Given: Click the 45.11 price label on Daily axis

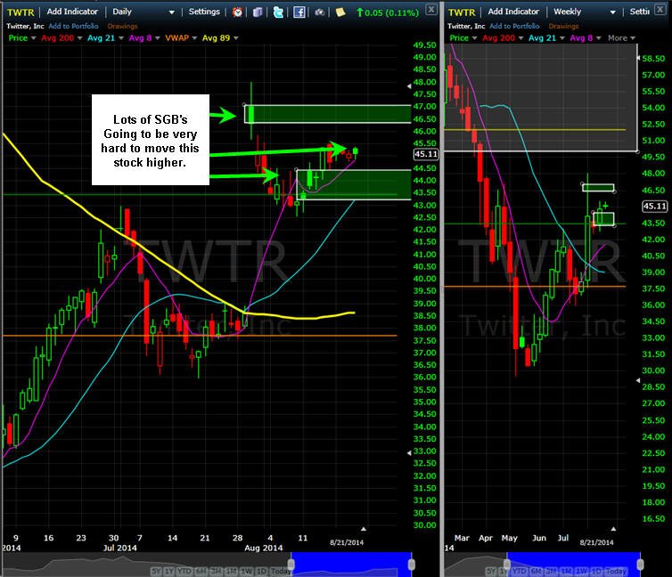Looking at the screenshot, I should tap(426, 154).
